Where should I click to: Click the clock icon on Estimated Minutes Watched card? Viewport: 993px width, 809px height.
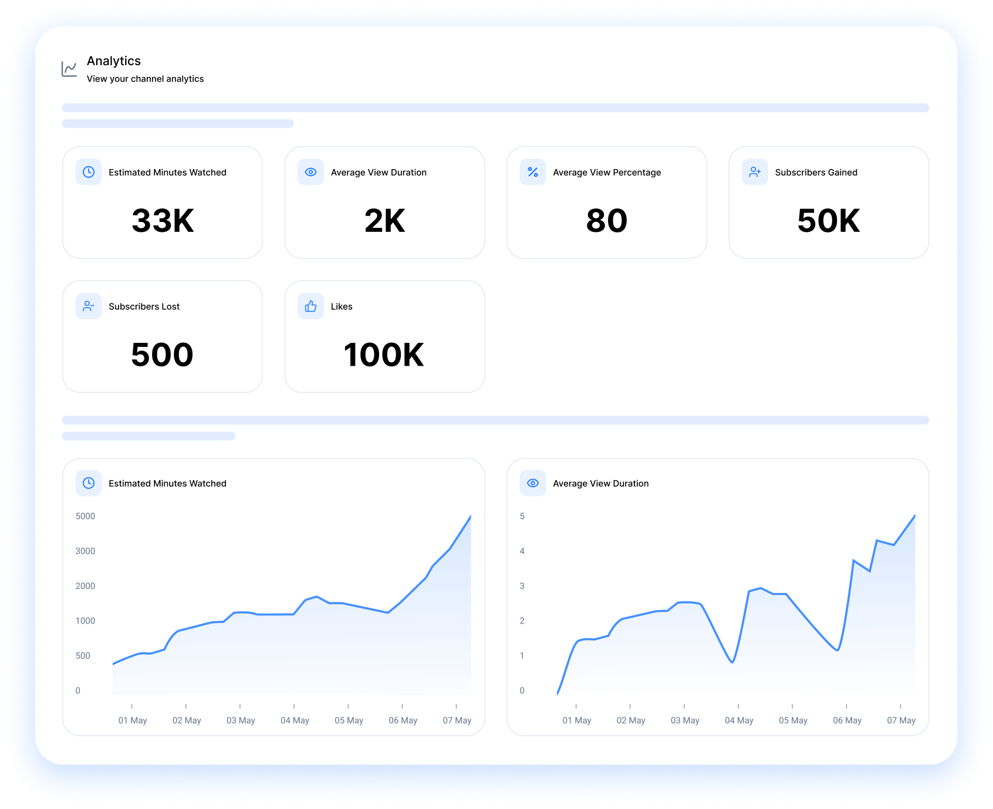(89, 172)
